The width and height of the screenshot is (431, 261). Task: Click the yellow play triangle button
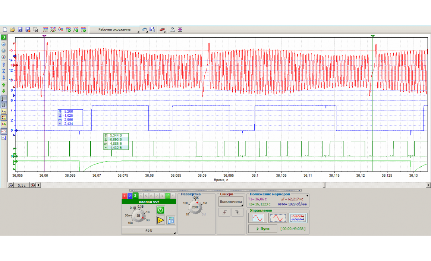point(160,220)
